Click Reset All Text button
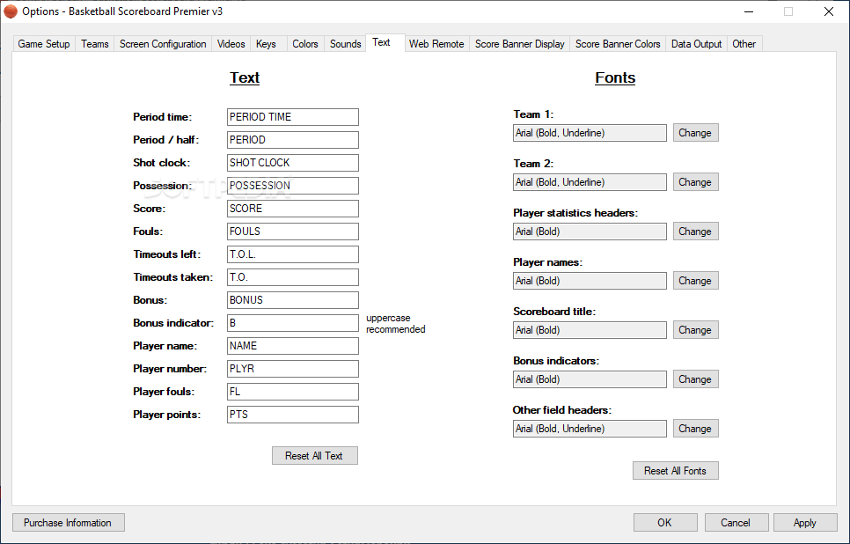This screenshot has width=850, height=544. [x=314, y=456]
